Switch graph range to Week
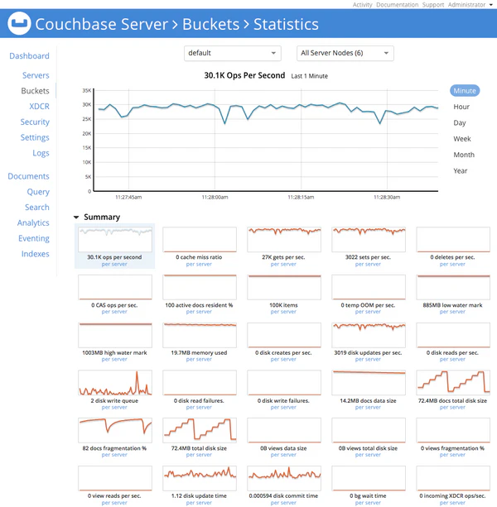497x507 pixels. 462,139
